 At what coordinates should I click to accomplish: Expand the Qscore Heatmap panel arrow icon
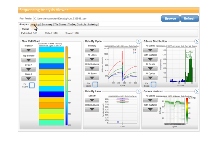coord(197,91)
